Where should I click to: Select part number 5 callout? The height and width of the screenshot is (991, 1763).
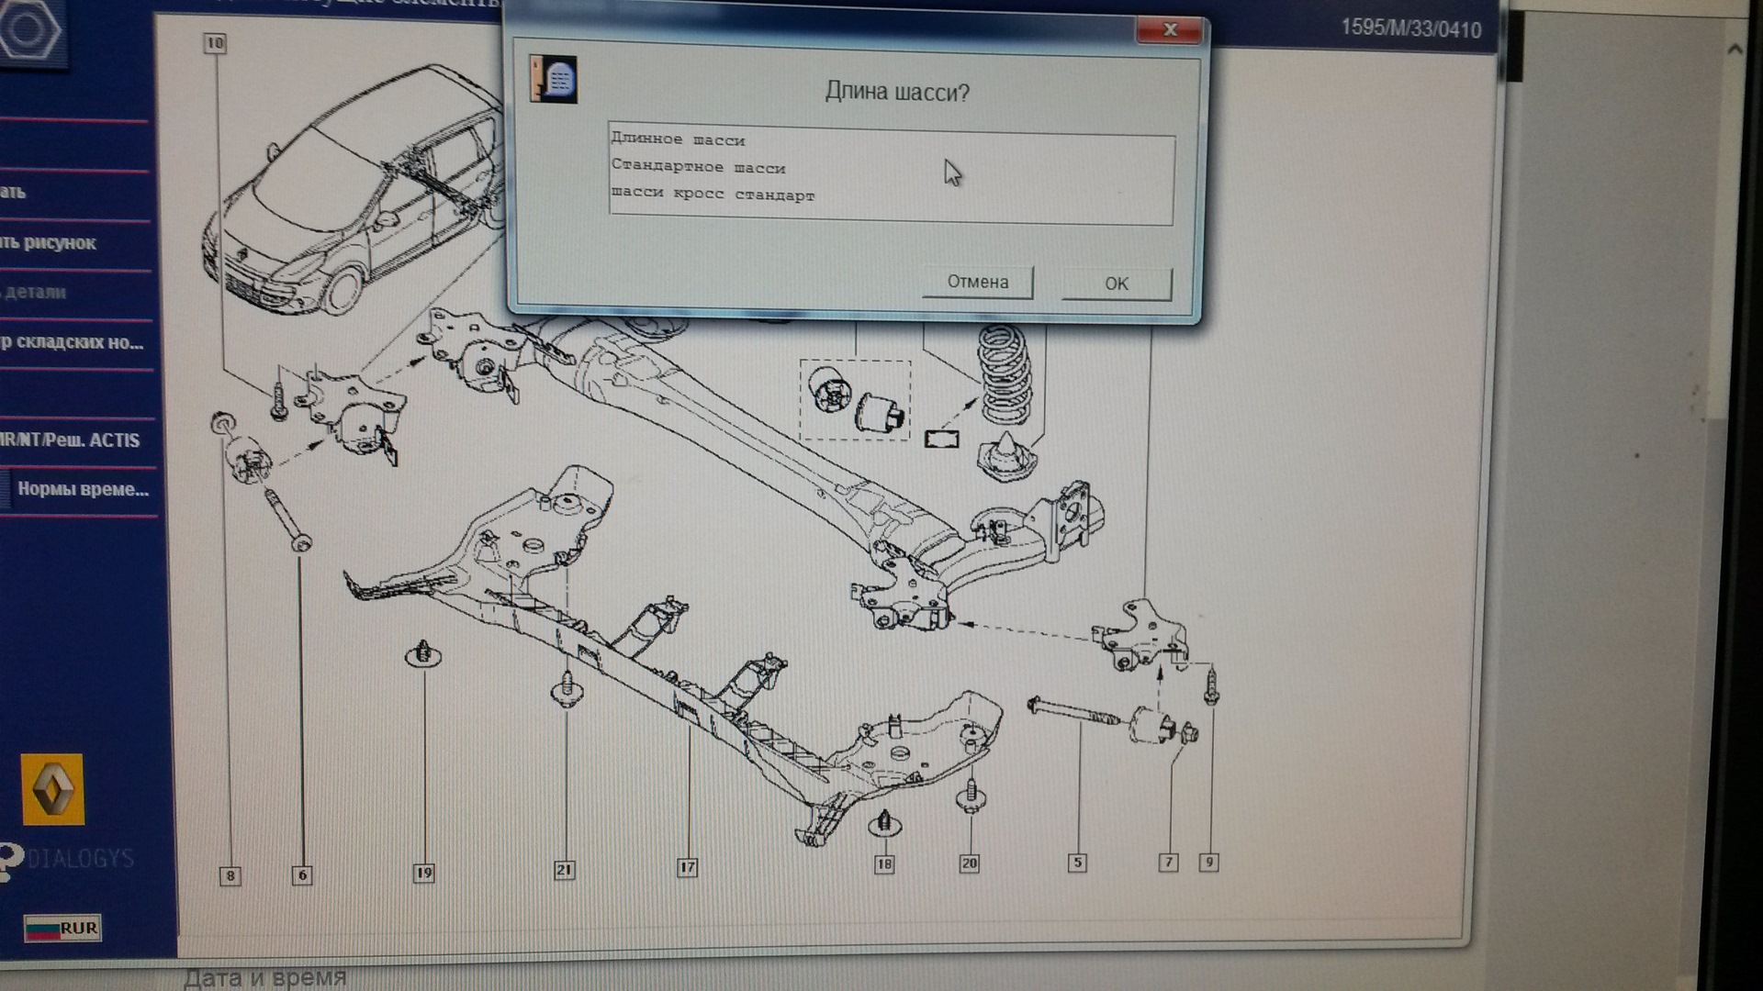(x=1077, y=863)
